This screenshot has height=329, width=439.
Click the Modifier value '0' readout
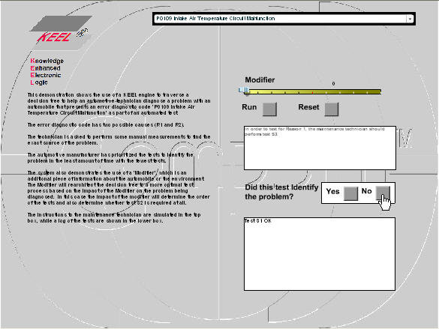pos(333,84)
